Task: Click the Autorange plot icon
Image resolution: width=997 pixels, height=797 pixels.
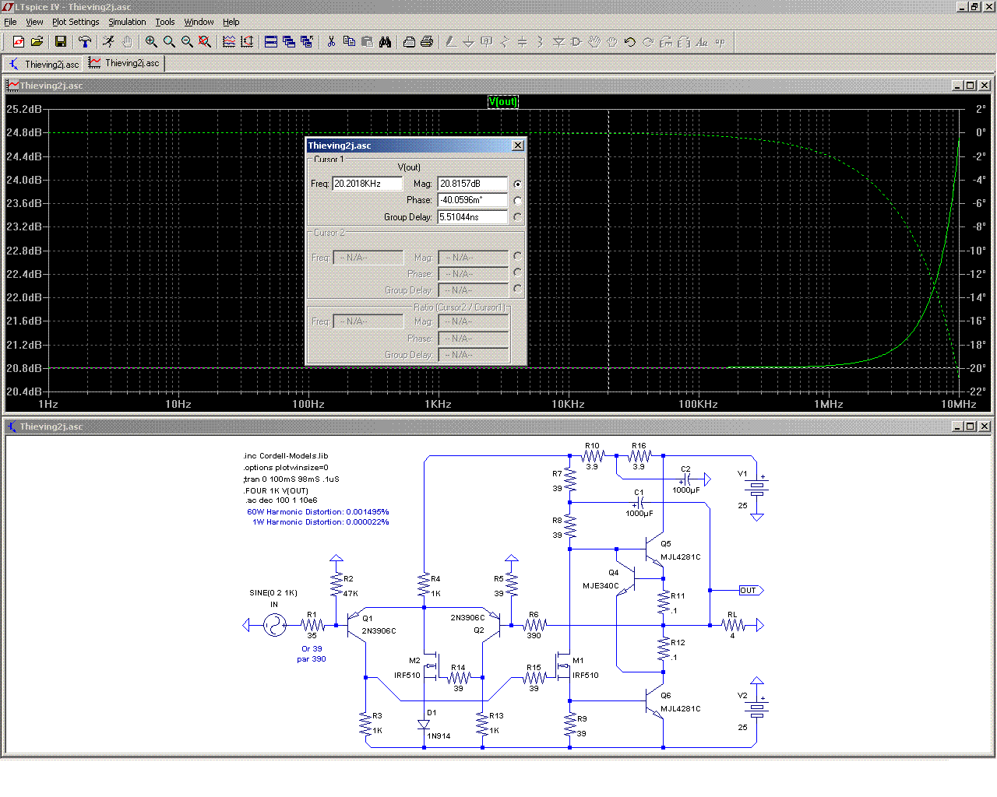Action: coord(229,42)
